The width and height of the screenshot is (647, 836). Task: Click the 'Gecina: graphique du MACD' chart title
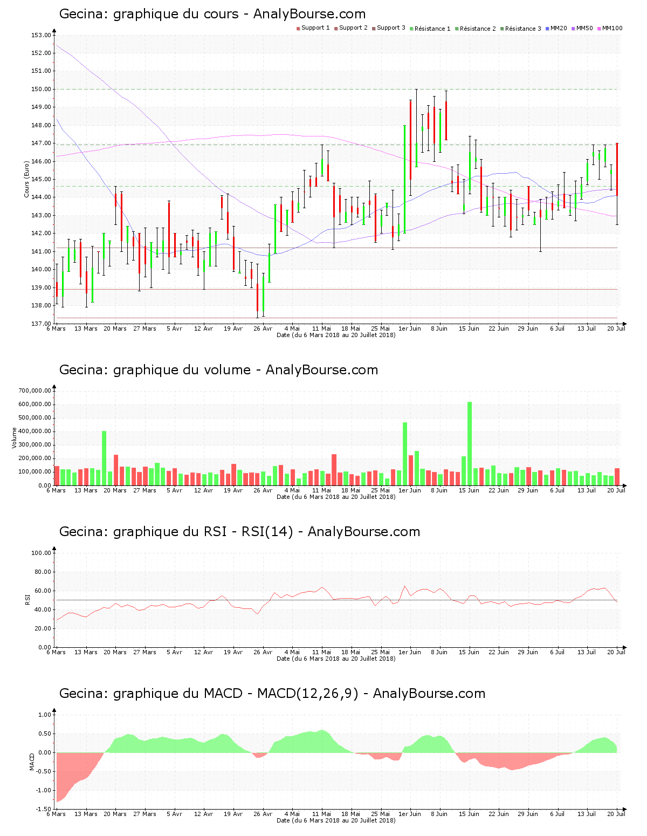272,694
